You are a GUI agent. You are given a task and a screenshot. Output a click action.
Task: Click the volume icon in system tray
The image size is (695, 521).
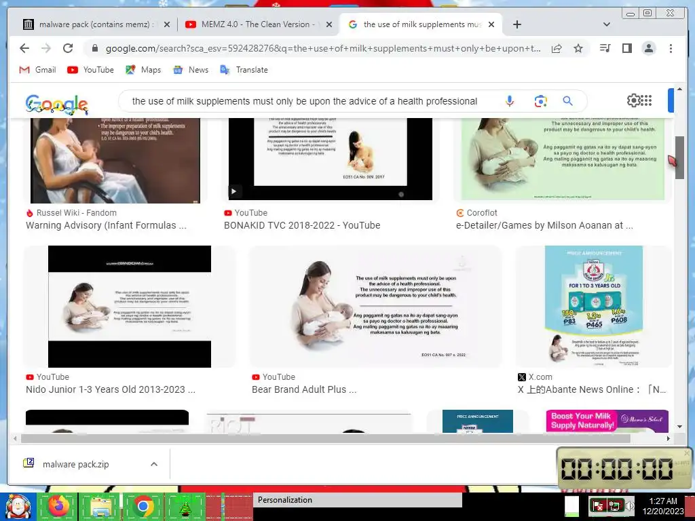[629, 506]
